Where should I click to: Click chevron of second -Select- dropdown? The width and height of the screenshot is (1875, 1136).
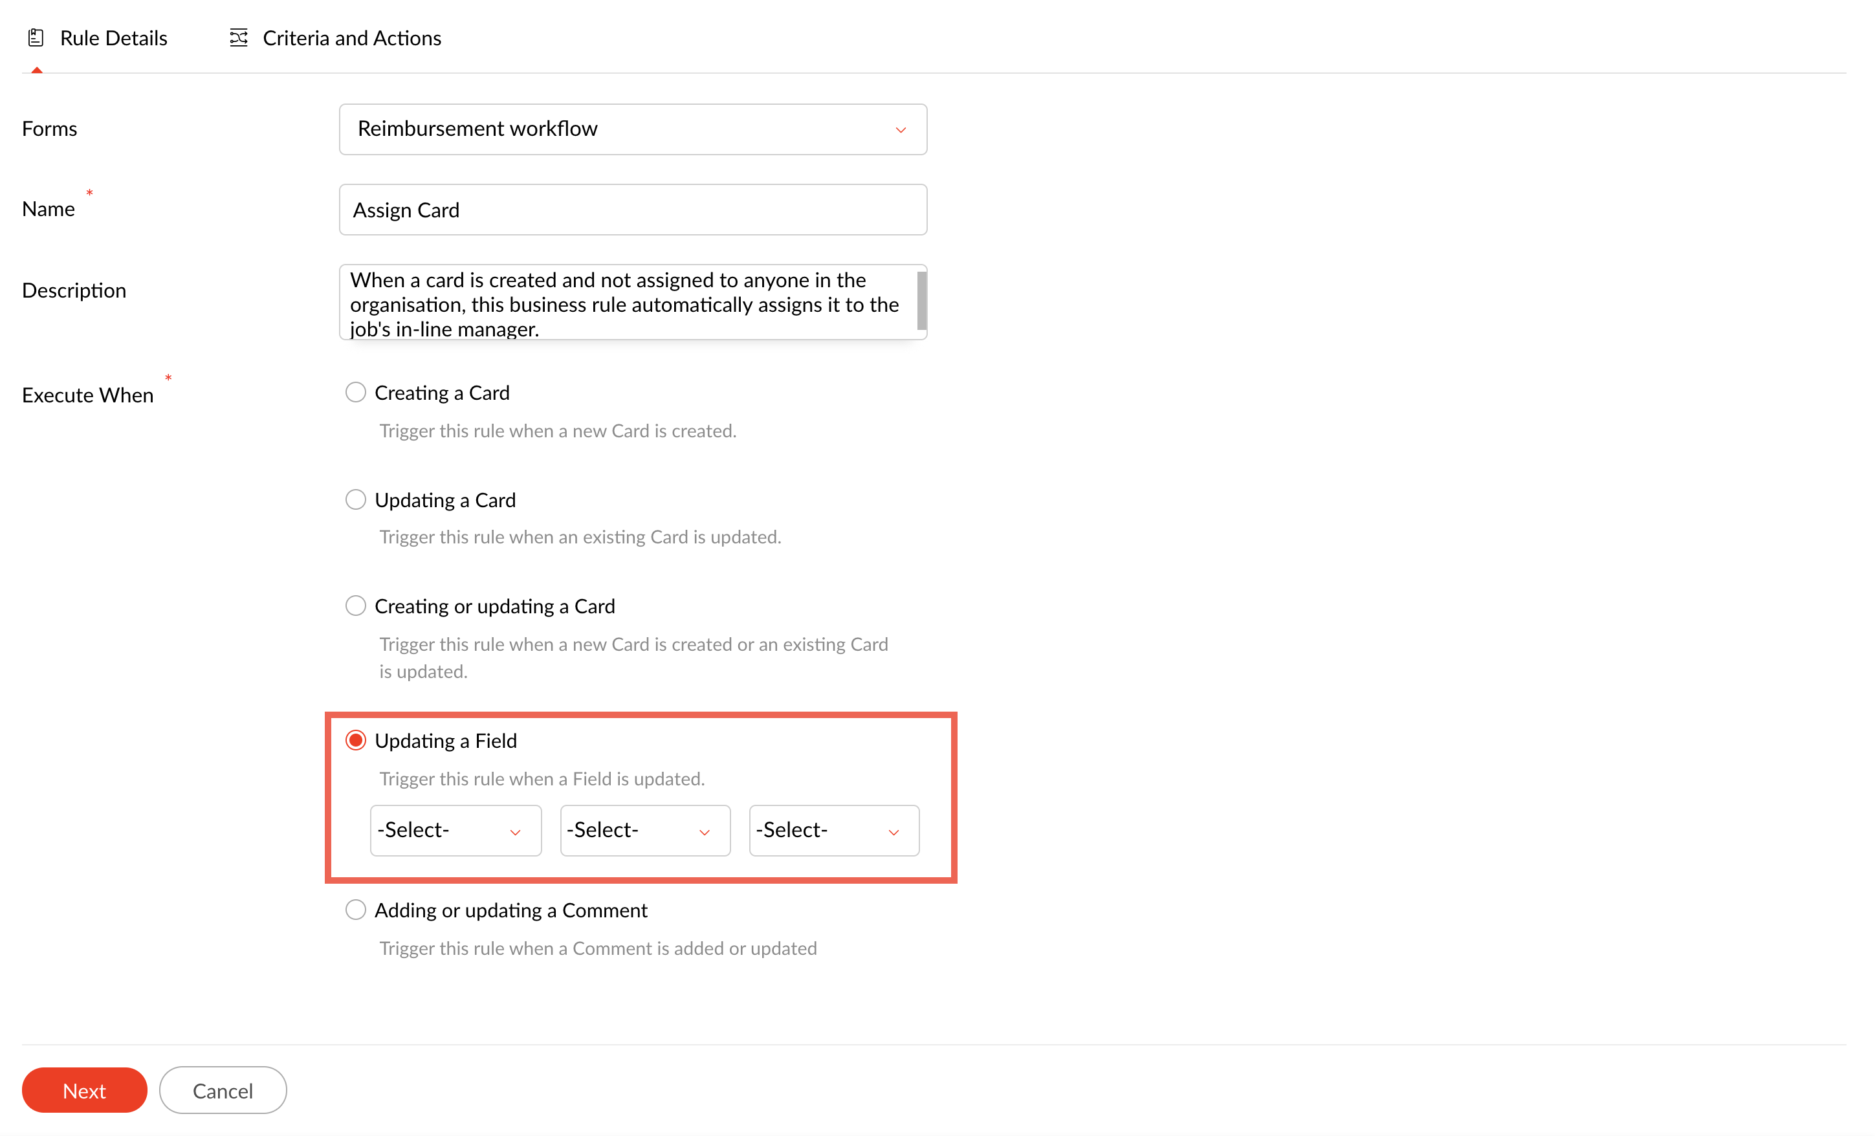pos(704,832)
